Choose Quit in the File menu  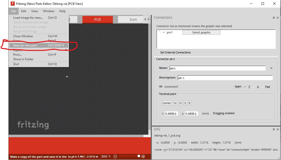point(39,64)
